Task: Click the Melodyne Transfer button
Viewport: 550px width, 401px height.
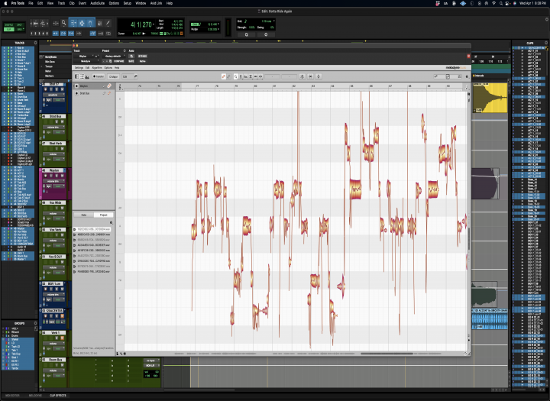Action: pos(99,76)
